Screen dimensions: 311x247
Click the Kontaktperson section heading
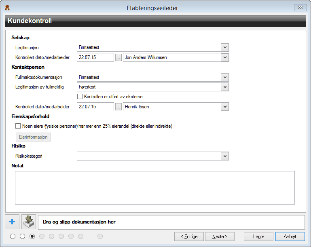28,67
